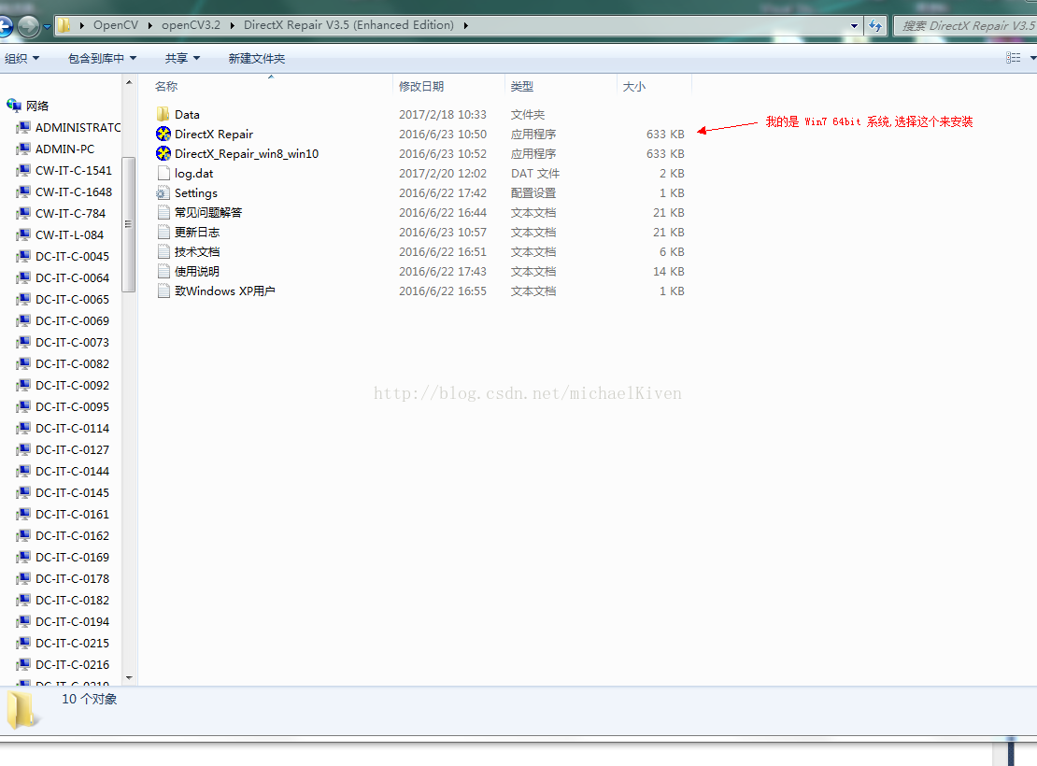Expand the arrow after OpenCV breadcrumb
The image size is (1037, 766).
[150, 25]
